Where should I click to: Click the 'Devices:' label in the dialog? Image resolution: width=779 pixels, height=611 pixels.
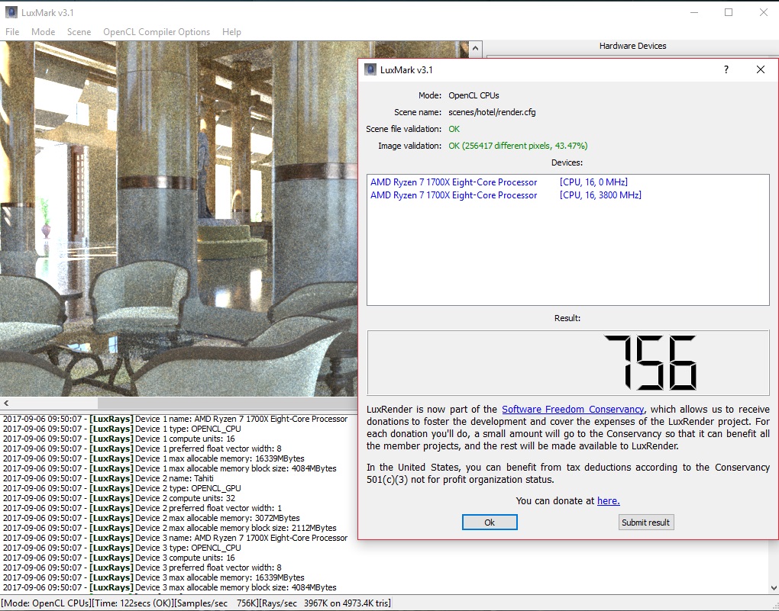567,162
